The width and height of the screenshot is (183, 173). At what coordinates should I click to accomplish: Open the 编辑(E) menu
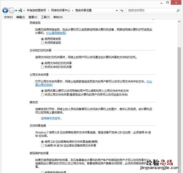tap(20, 17)
